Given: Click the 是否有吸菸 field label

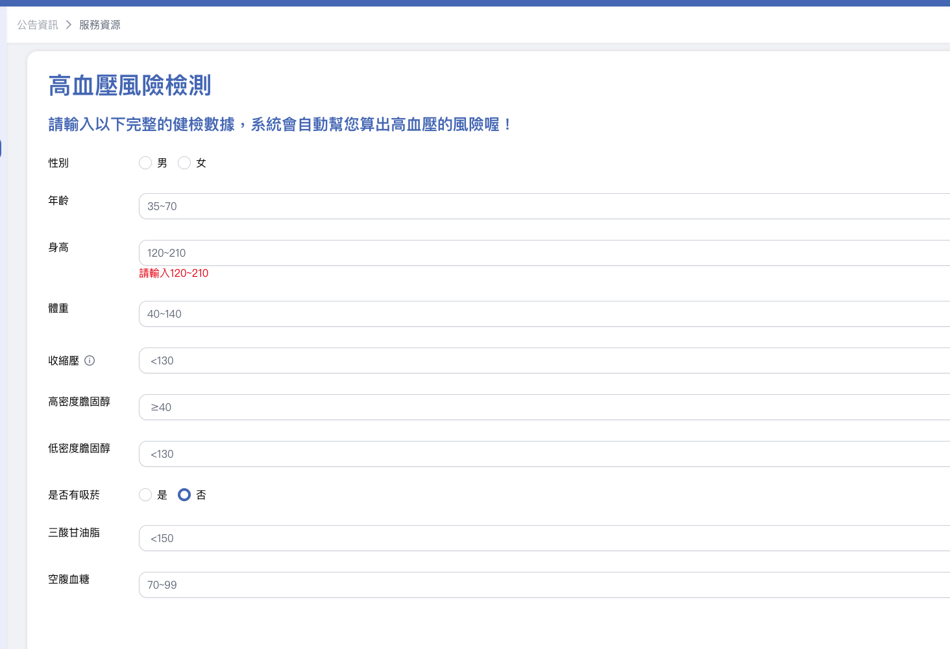Looking at the screenshot, I should pos(74,495).
